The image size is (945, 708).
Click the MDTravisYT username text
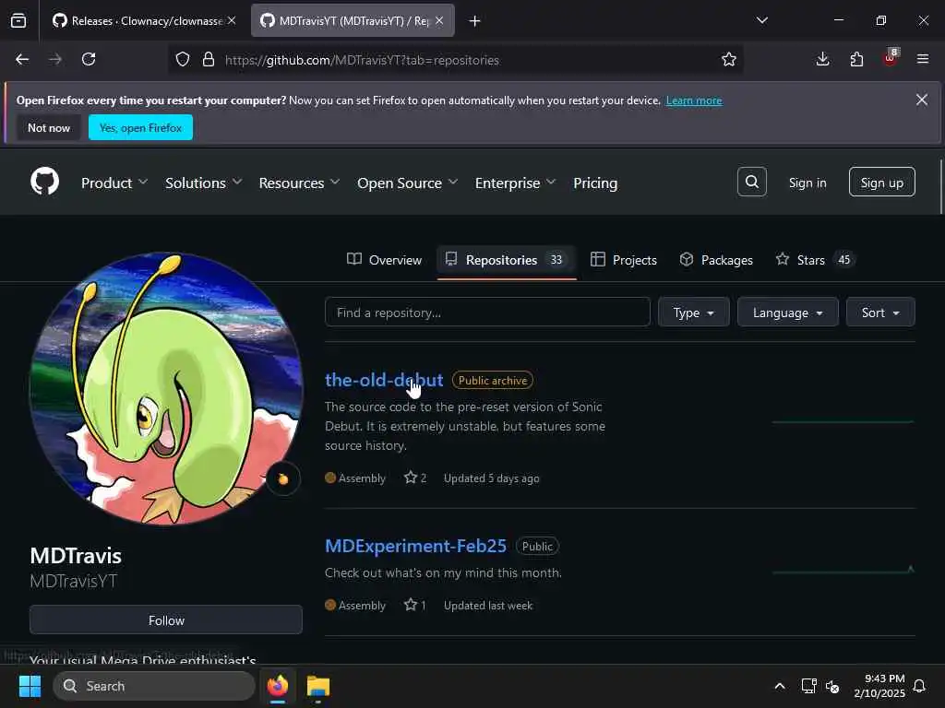click(73, 581)
